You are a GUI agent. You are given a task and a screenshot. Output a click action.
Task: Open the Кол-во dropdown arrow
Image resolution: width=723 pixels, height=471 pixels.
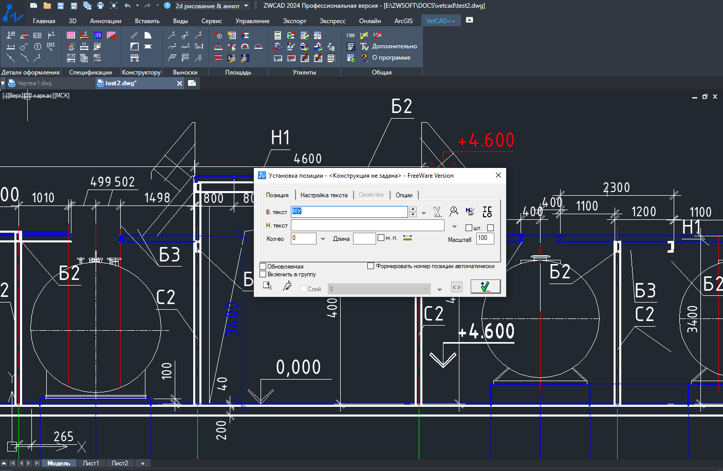pyautogui.click(x=323, y=239)
